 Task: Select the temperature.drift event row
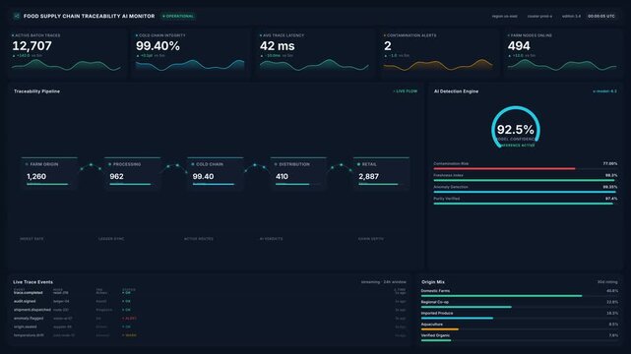[x=210, y=335]
